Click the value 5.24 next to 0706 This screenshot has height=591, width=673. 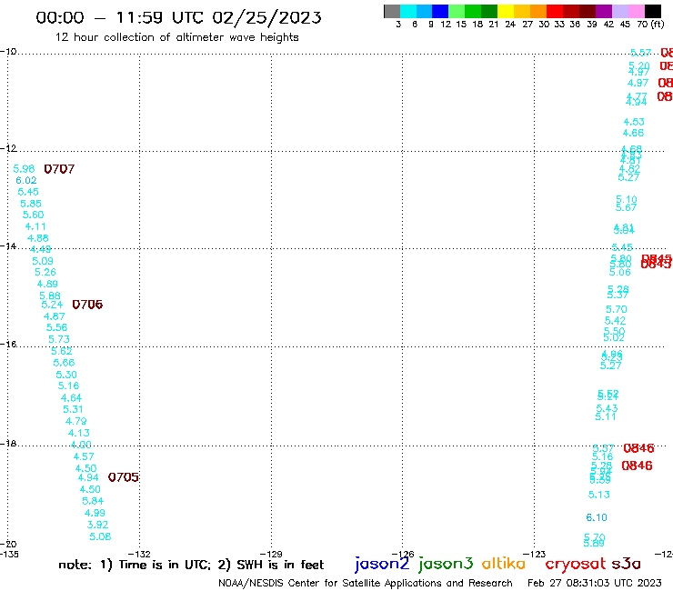click(x=52, y=305)
